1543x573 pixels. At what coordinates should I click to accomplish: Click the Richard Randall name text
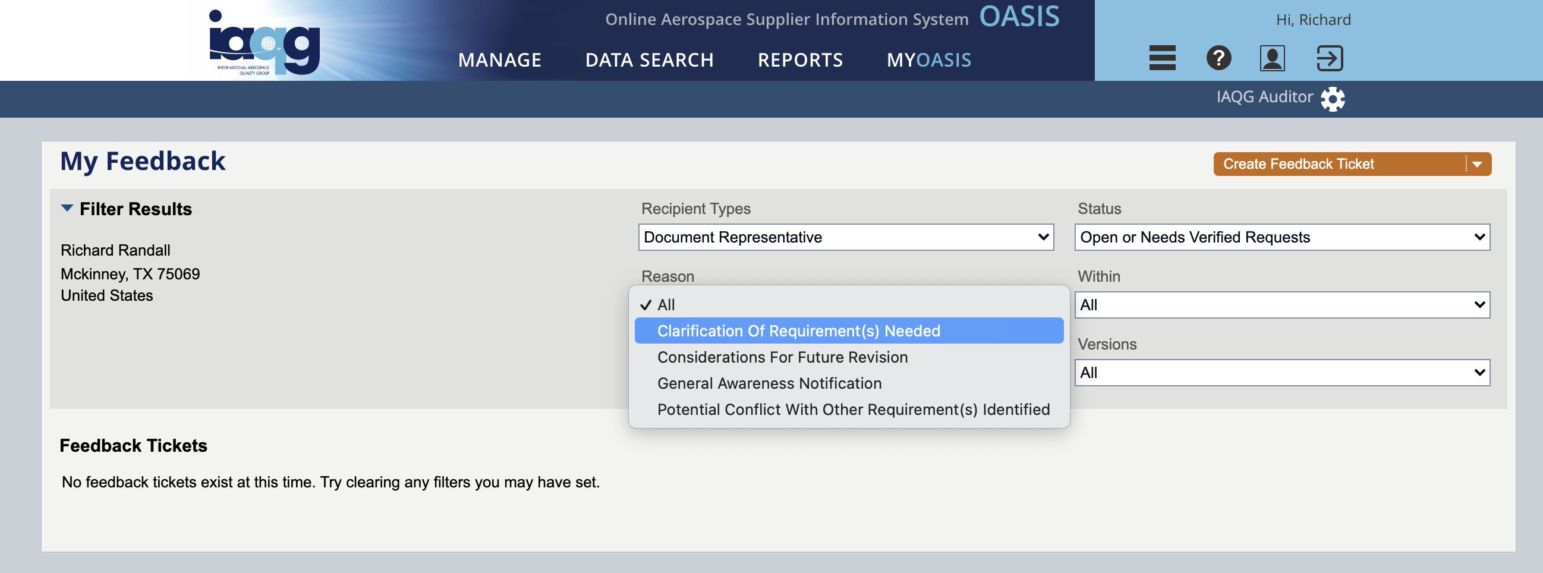[115, 250]
